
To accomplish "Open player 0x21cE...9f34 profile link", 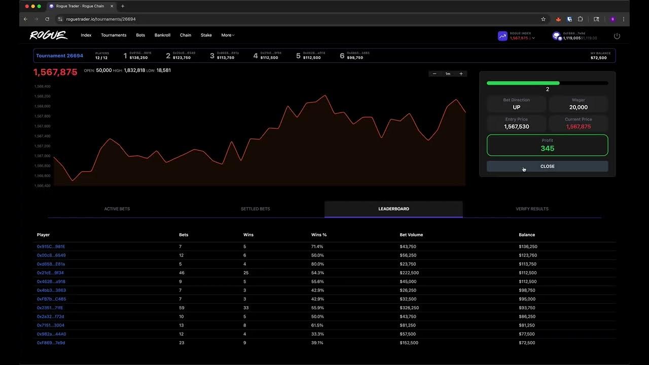I will point(50,273).
